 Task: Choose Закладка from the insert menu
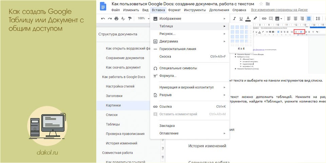click(x=190, y=126)
